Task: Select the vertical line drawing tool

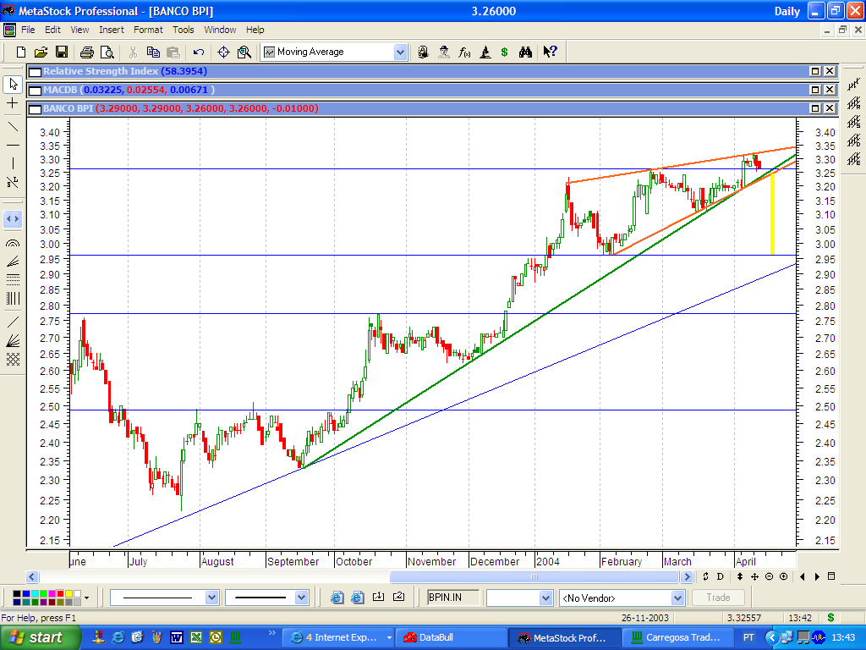Action: [x=13, y=163]
